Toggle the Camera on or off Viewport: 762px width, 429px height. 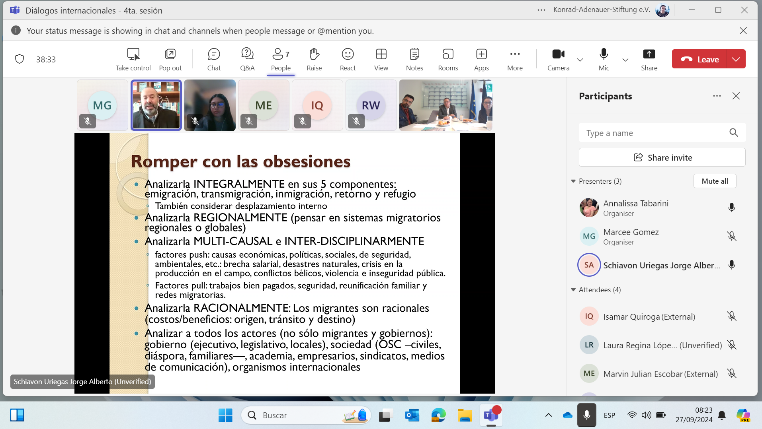[558, 59]
